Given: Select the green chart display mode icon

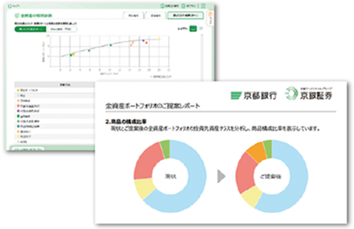Looking at the screenshot, I should 193,29.
